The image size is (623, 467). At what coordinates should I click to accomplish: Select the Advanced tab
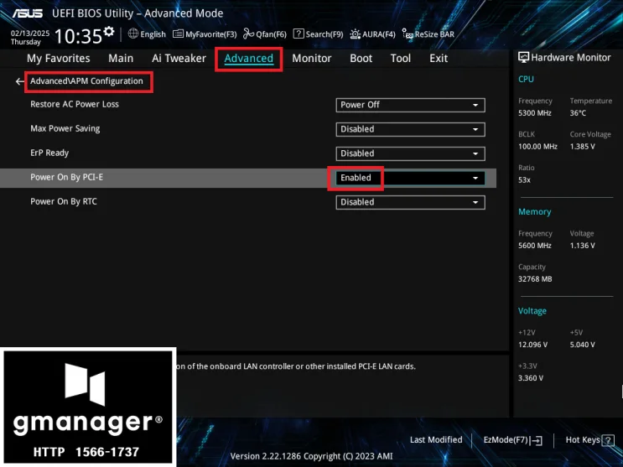249,59
